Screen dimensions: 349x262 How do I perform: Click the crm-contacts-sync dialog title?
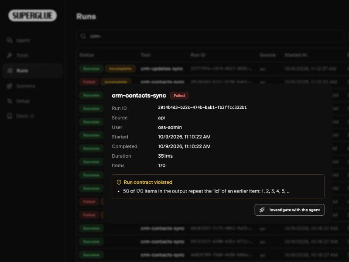pos(139,96)
